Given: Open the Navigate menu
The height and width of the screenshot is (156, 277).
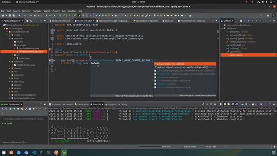Looking at the screenshot, I should coord(37,11).
